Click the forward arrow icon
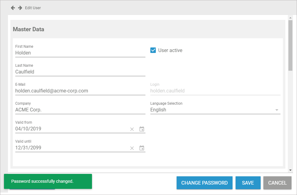297x195 pixels. 20,8
